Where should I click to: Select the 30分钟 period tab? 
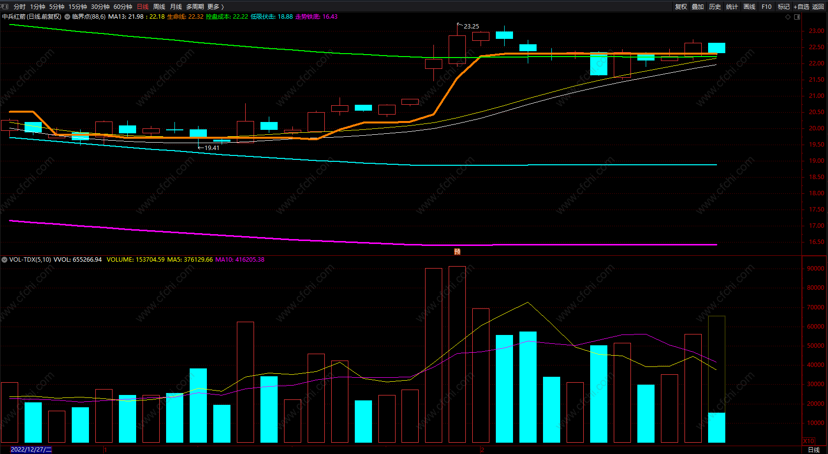(100, 7)
